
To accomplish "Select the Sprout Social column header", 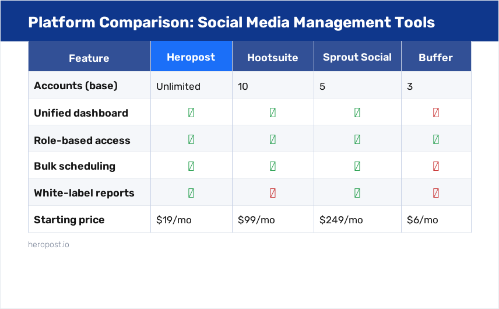I will tap(357, 56).
